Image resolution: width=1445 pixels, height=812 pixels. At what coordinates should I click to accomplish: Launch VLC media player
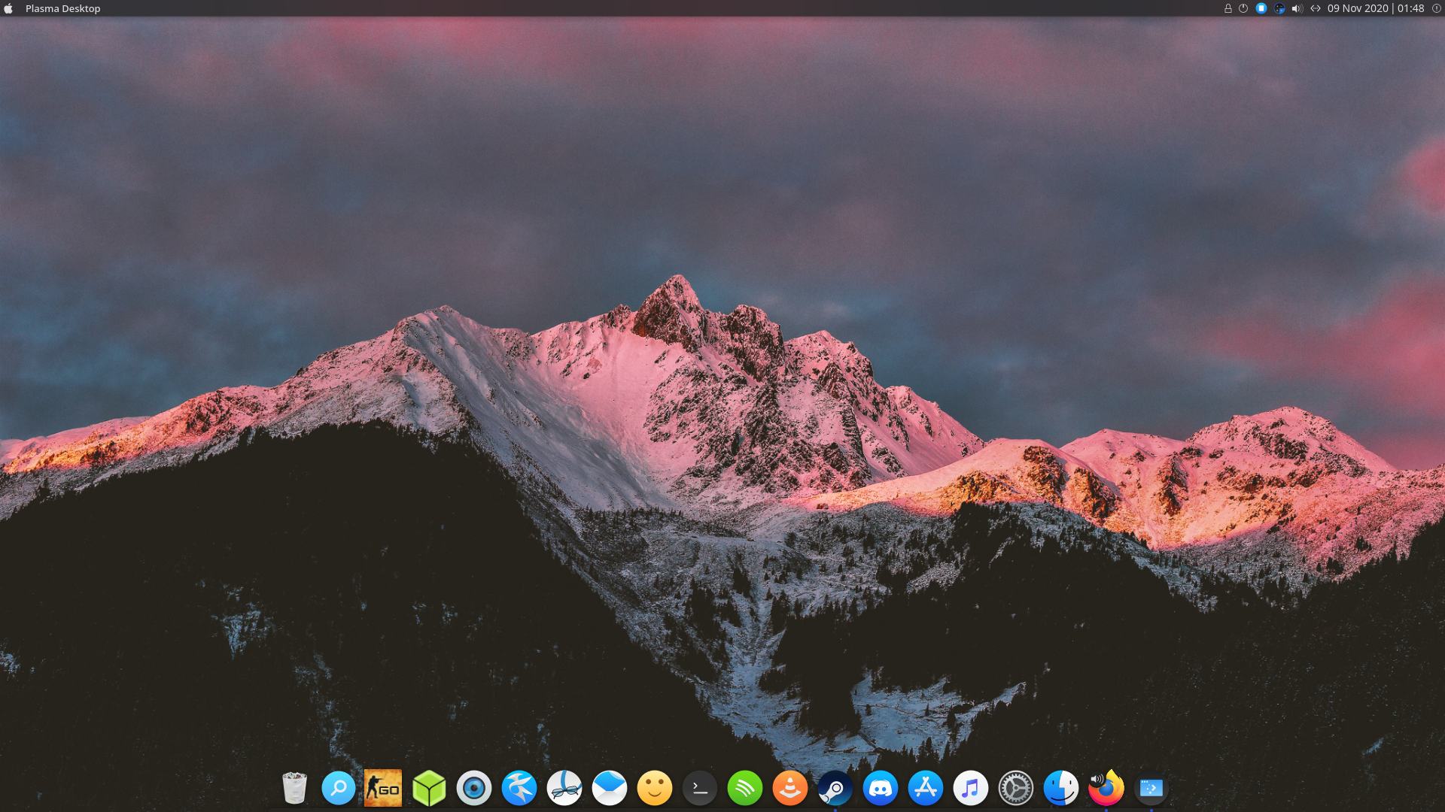coord(789,789)
